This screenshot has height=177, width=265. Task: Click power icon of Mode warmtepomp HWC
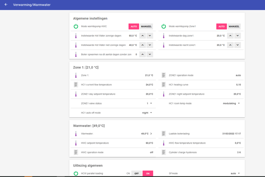[x=76, y=26]
